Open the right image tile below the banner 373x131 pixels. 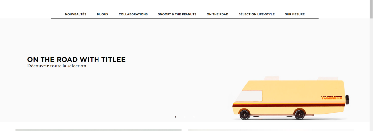271,130
